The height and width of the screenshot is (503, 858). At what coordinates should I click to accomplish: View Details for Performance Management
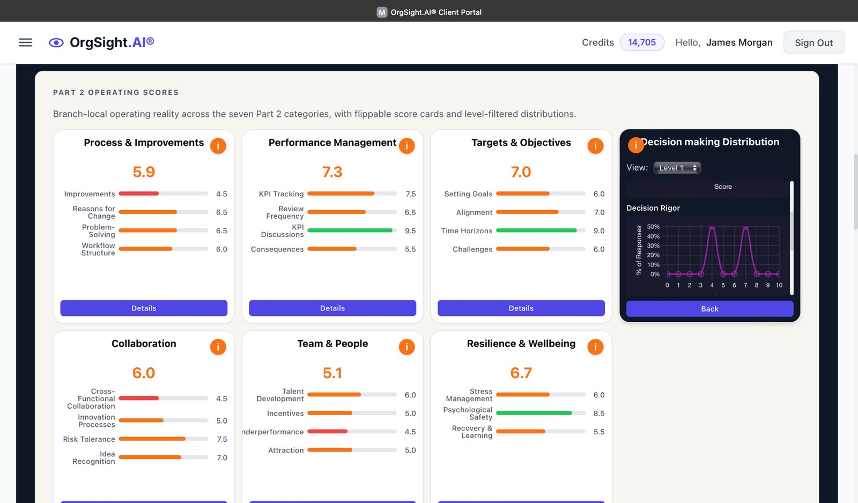point(332,308)
